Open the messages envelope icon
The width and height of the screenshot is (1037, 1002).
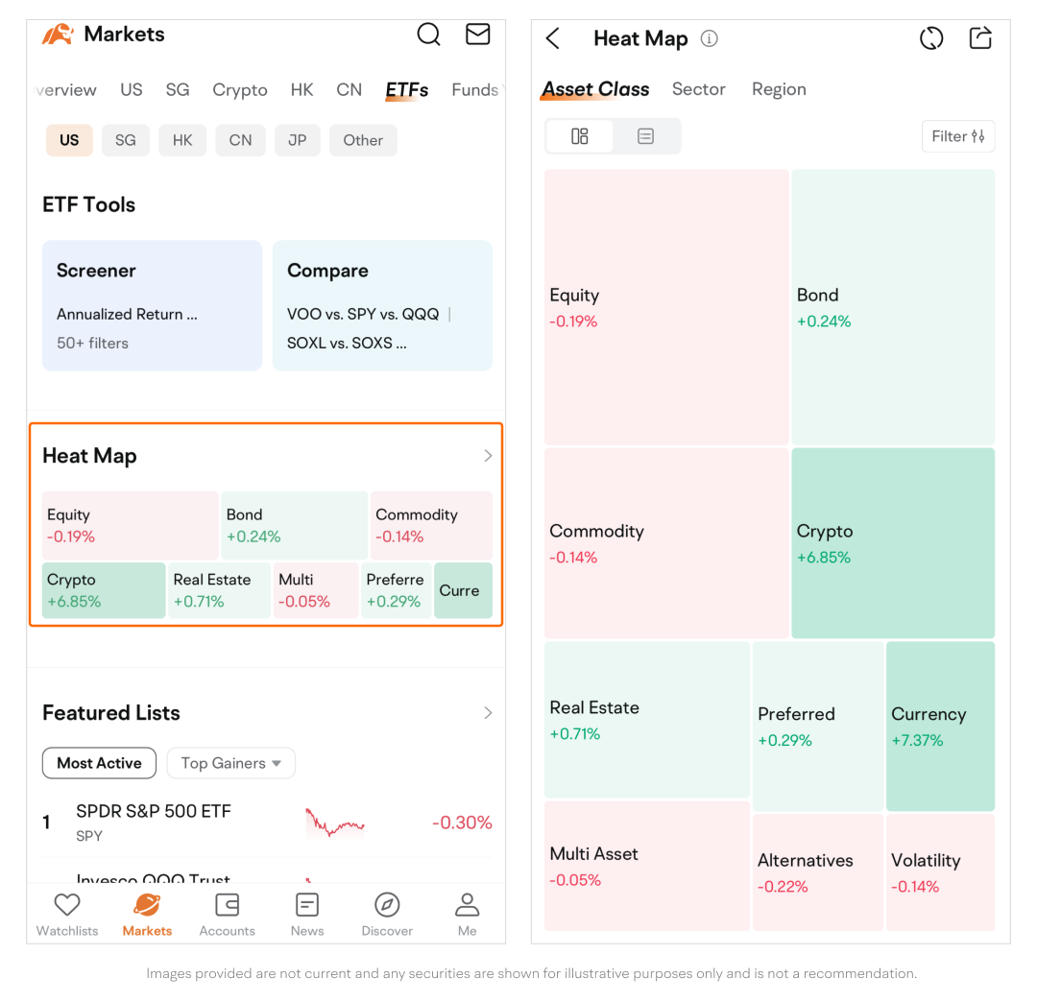(x=477, y=35)
